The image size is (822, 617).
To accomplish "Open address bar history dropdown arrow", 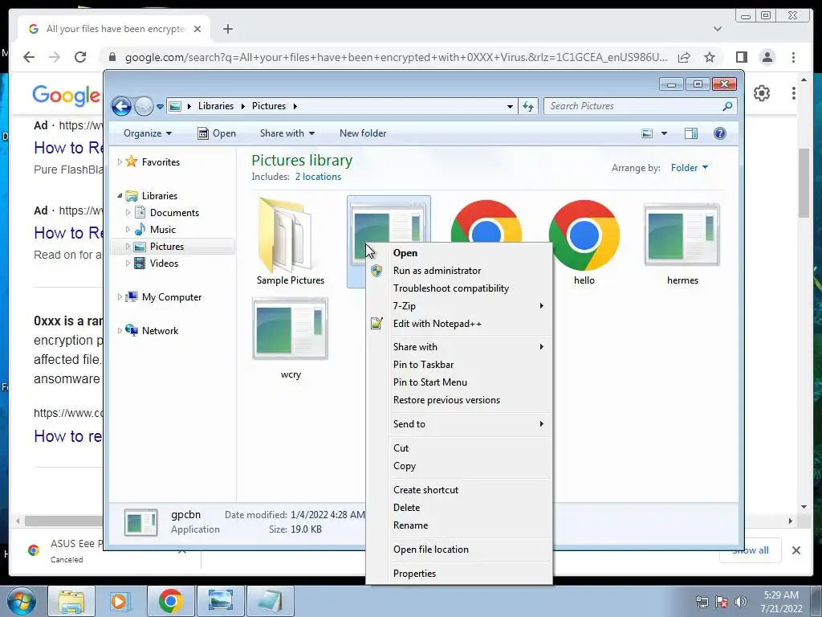I will [510, 106].
